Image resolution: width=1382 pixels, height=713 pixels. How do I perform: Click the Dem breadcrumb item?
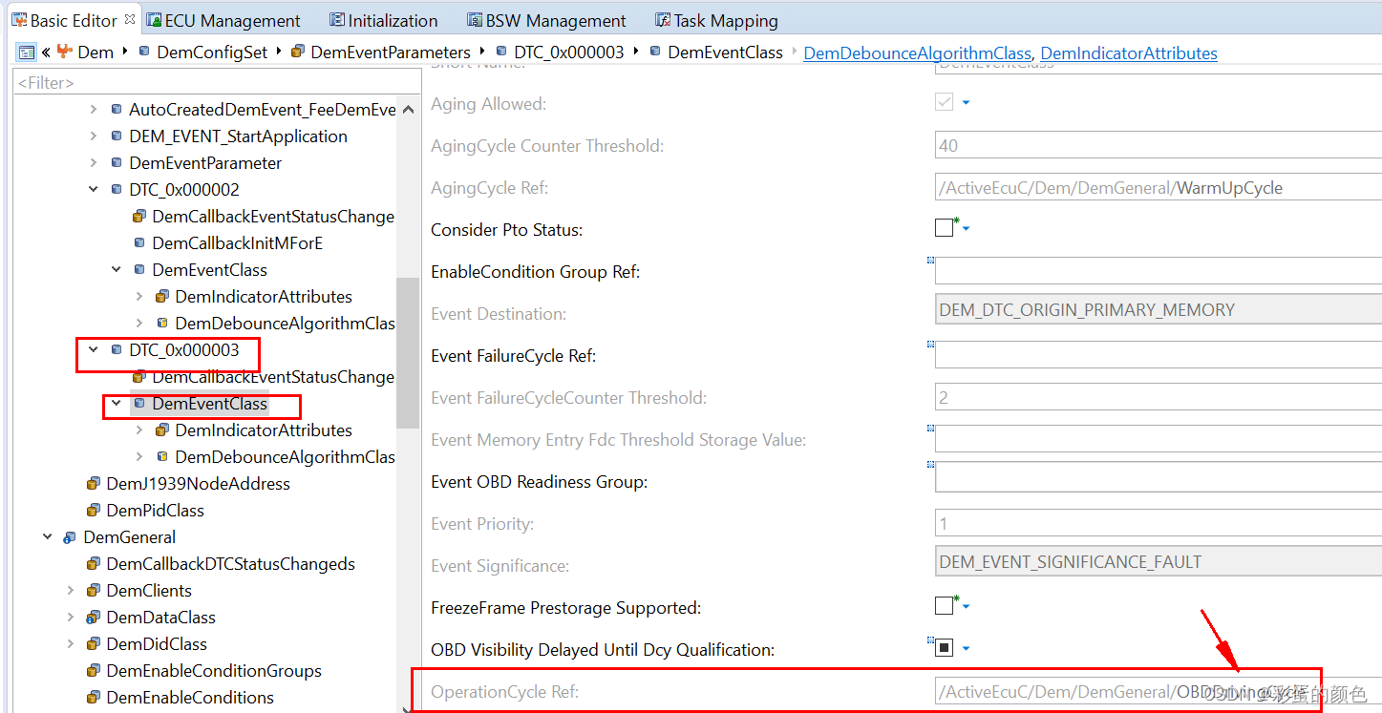tap(95, 52)
